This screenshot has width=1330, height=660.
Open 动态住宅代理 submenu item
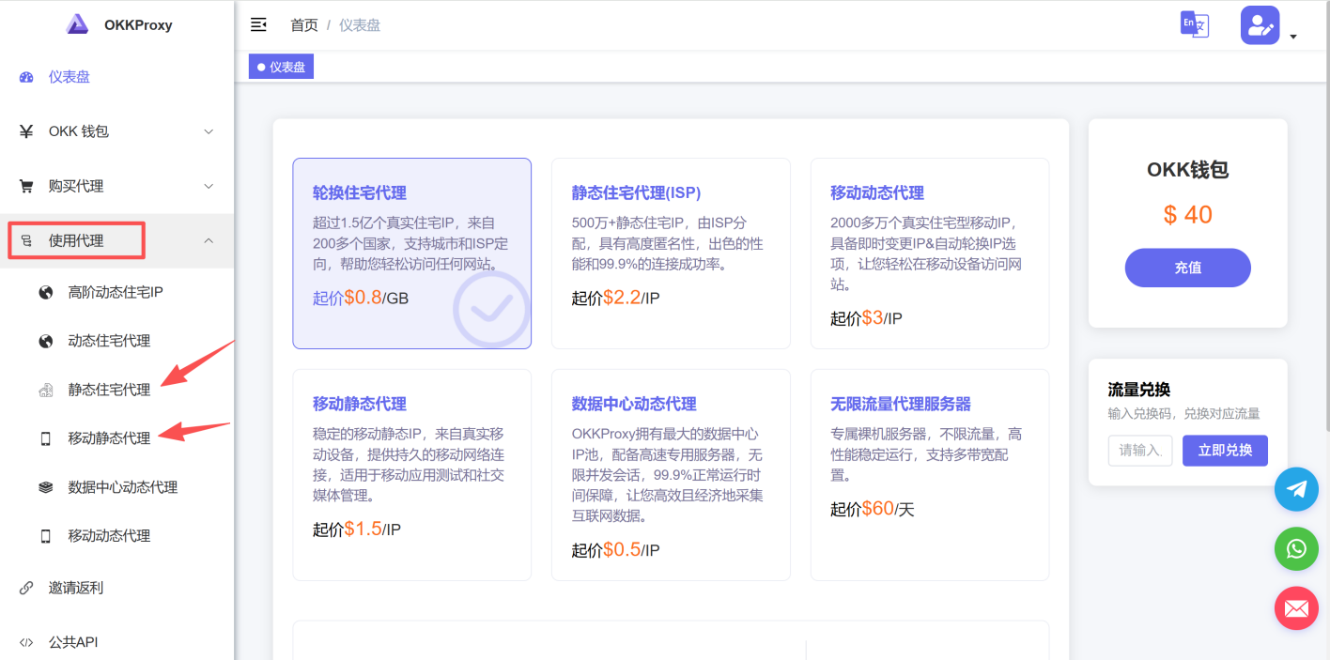coord(116,341)
